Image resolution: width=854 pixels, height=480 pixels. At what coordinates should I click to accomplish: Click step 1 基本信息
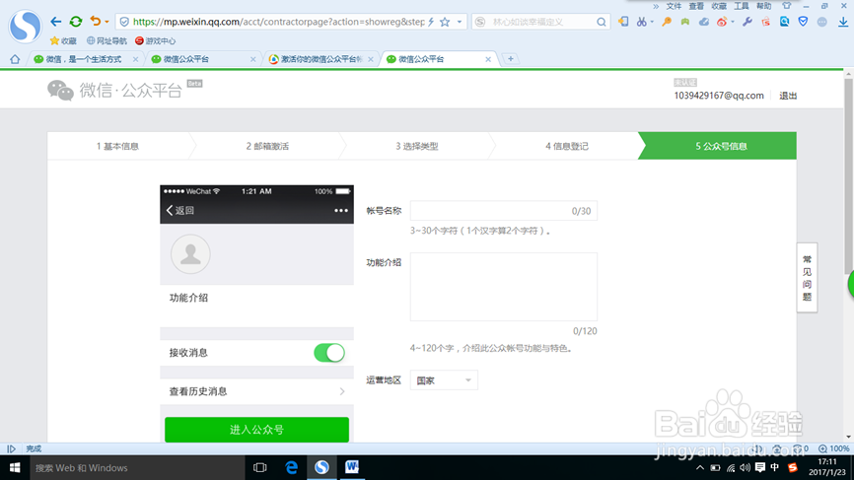coord(117,146)
